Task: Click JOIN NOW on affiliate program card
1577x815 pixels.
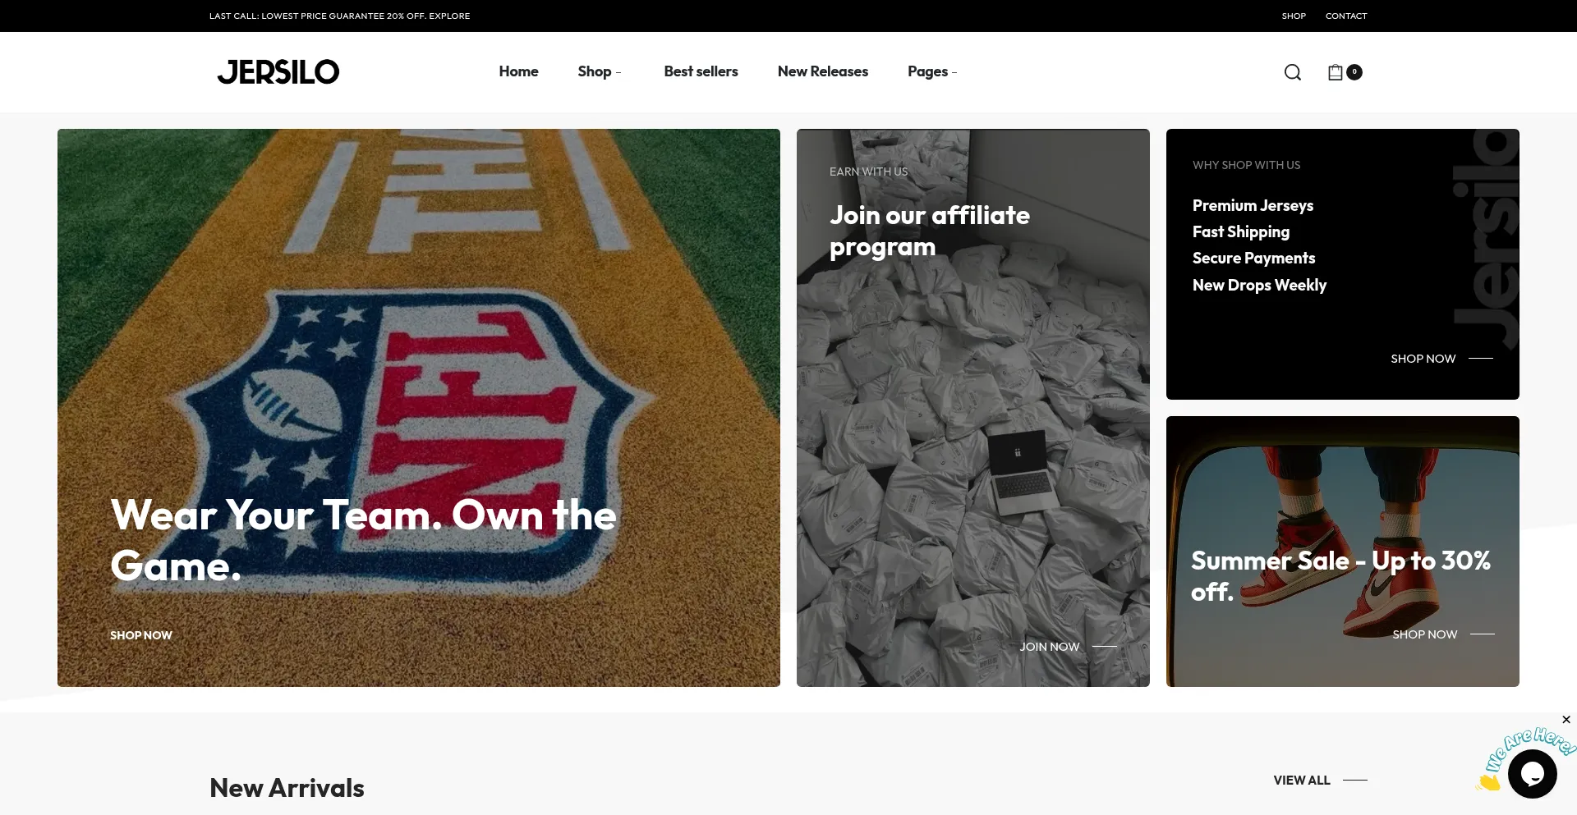Action: [x=1068, y=647]
